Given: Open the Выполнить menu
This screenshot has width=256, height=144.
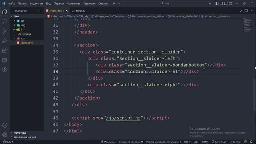Looking at the screenshot, I should tap(74, 4).
